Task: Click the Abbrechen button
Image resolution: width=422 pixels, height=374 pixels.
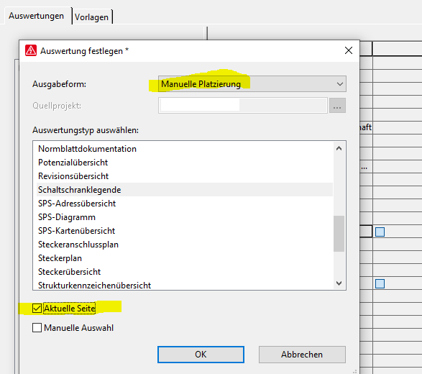Action: [x=302, y=355]
